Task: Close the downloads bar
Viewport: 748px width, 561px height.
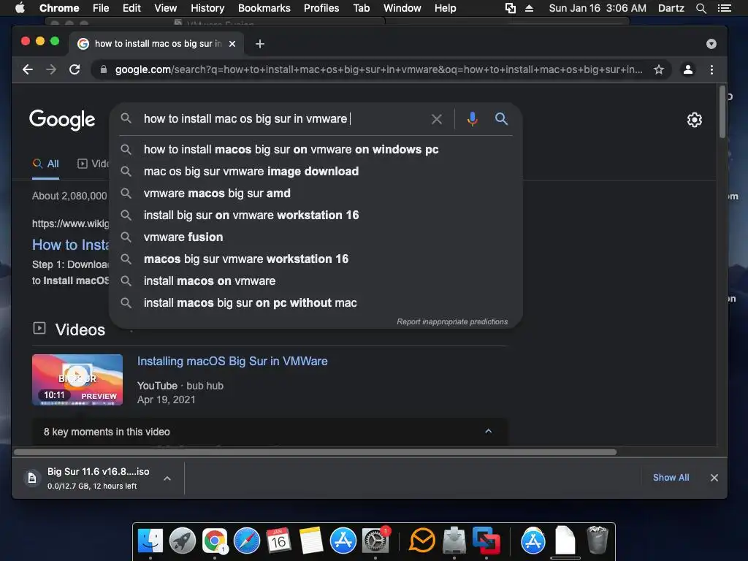Action: pos(714,478)
